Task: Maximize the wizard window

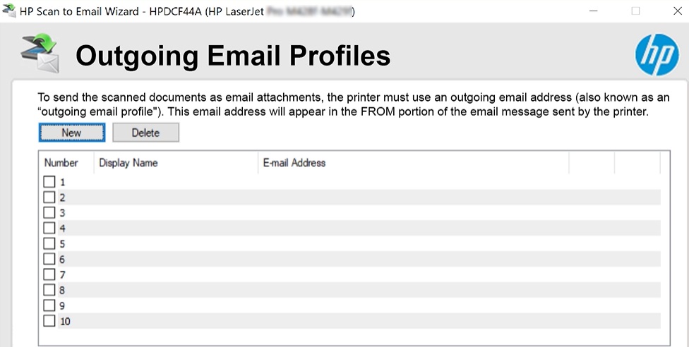Action: pos(635,11)
